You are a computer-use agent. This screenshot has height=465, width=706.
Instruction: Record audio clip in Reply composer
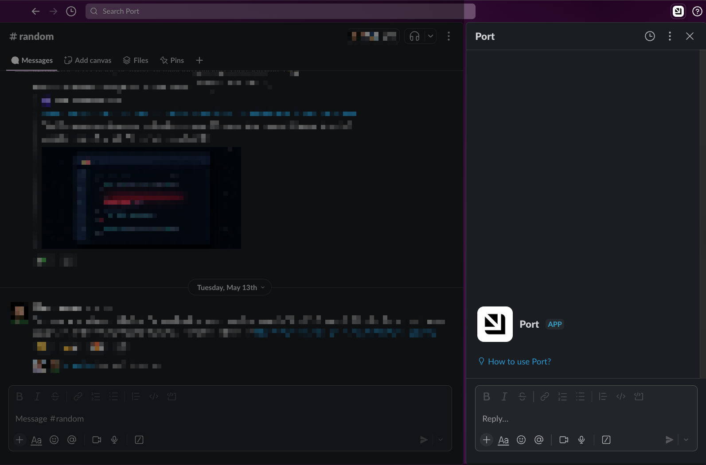coord(581,440)
